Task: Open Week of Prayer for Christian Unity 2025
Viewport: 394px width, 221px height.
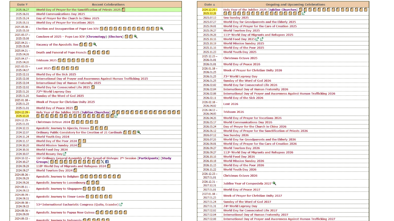Action: click(x=66, y=102)
